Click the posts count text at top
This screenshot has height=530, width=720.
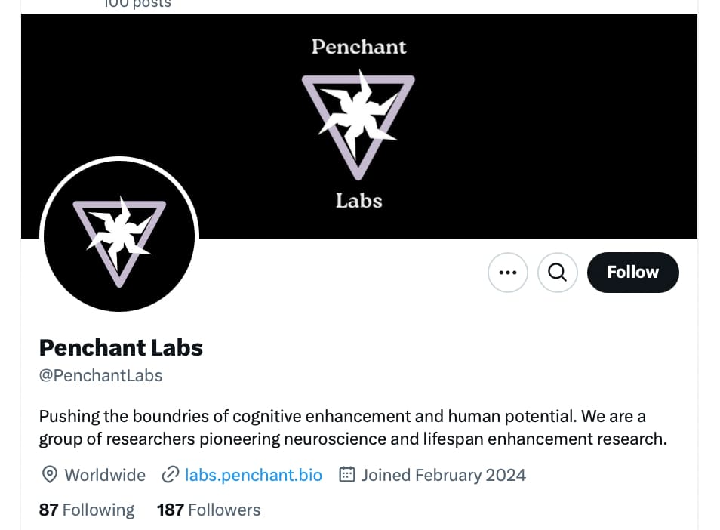(137, 4)
